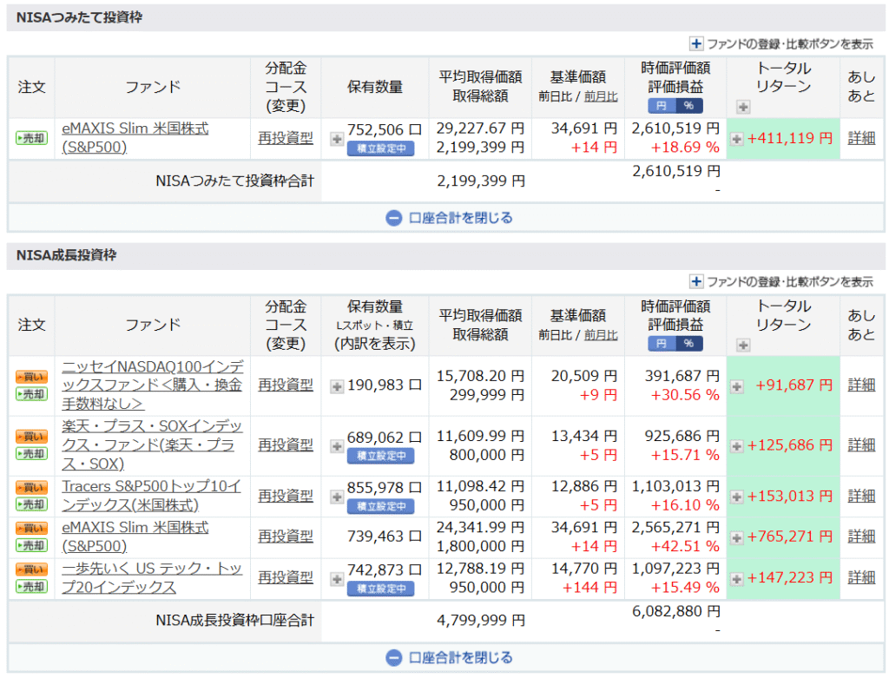Open 一歩先いく US テック・トップ20インデックス link
The image size is (889, 678).
(152, 577)
